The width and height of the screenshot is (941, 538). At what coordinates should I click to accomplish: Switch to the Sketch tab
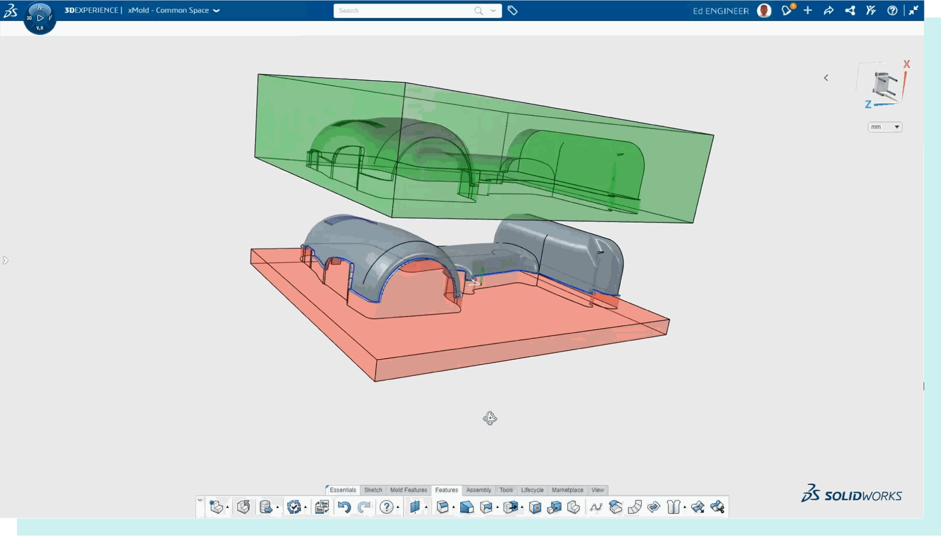(x=373, y=490)
